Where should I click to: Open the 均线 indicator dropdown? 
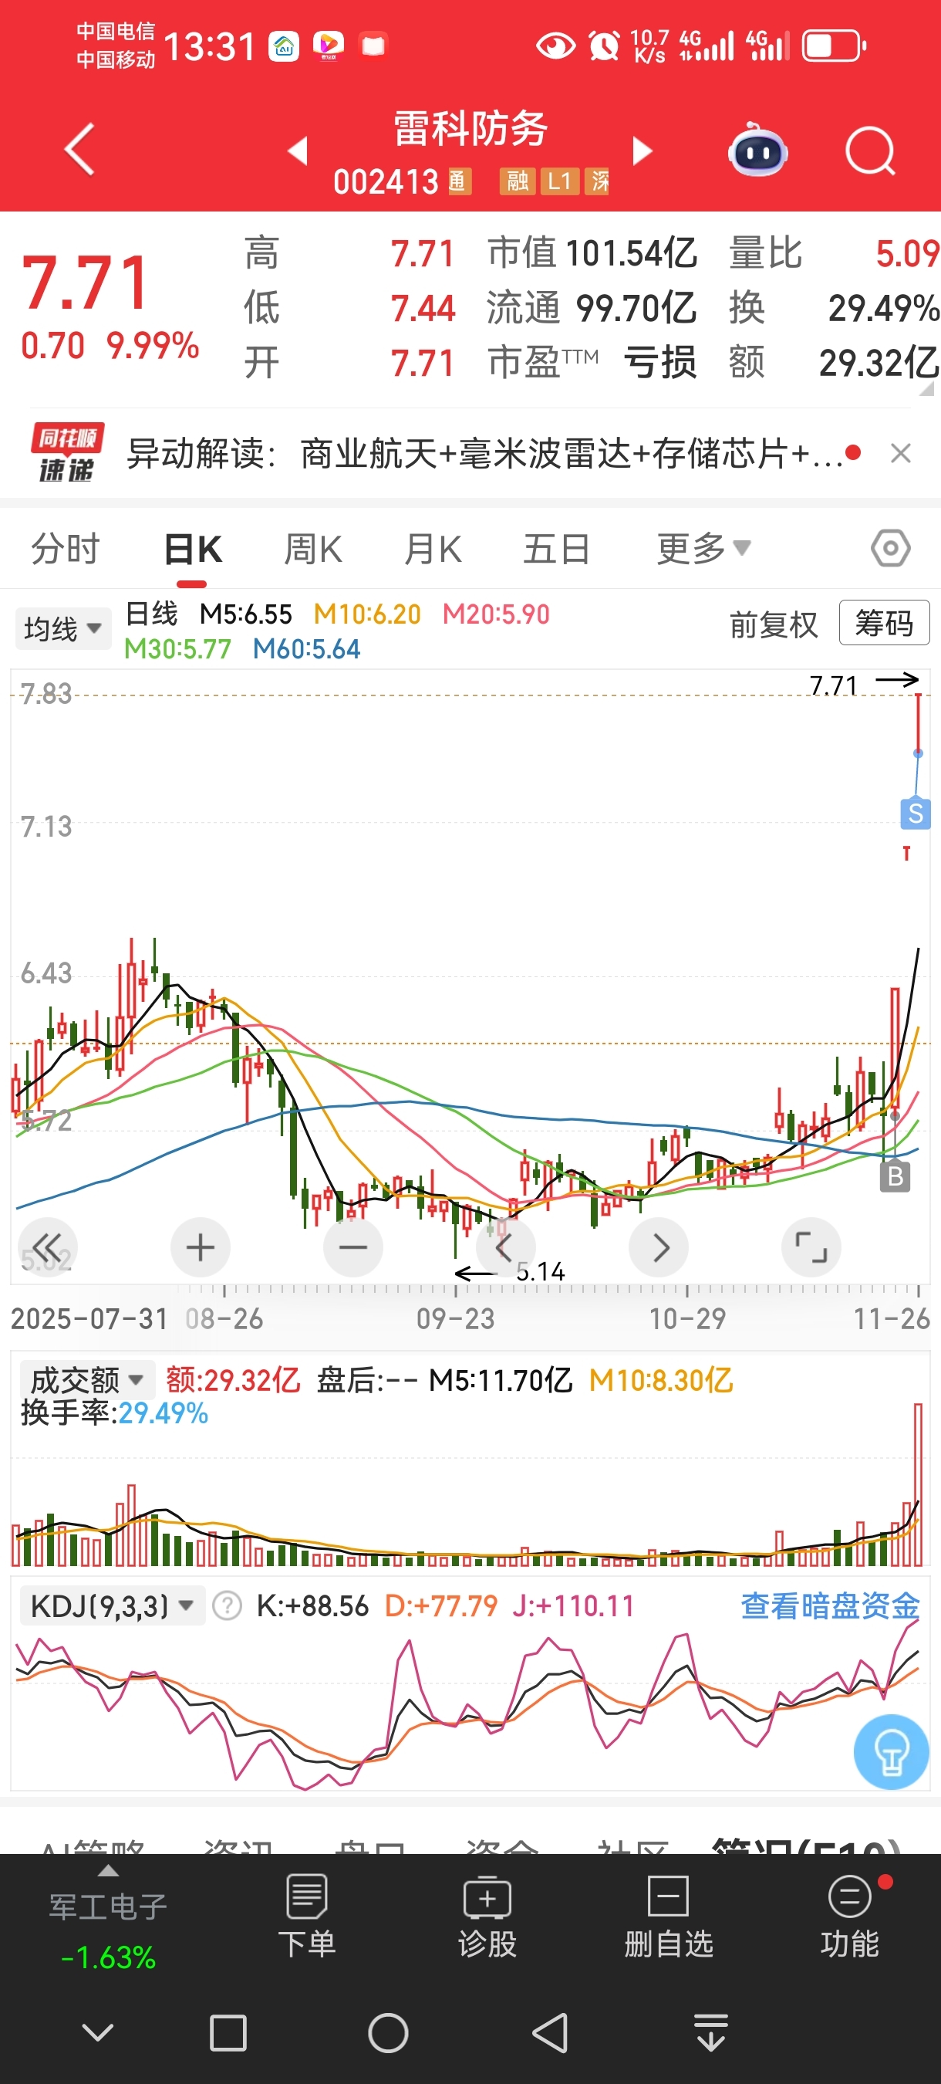63,628
